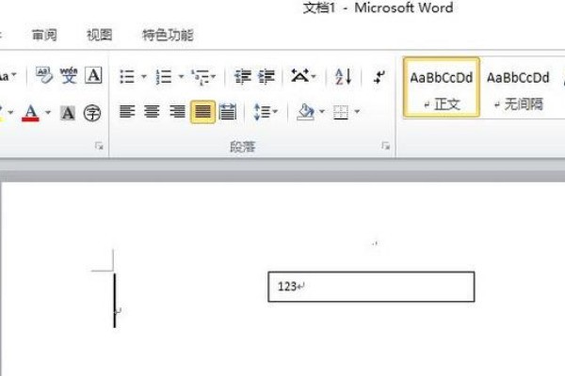Switch to the 视图 tab

[x=100, y=35]
